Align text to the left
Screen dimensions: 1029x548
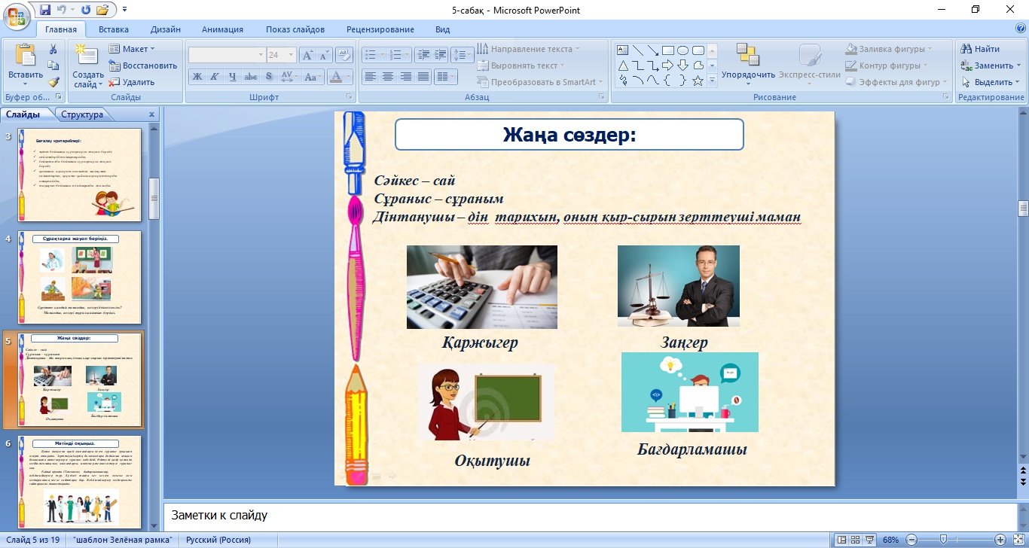[370, 77]
